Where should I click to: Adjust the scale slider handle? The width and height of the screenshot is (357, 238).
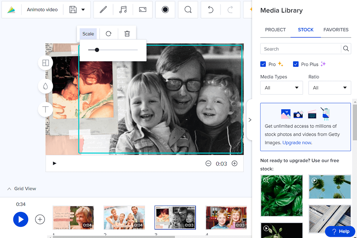97,50
